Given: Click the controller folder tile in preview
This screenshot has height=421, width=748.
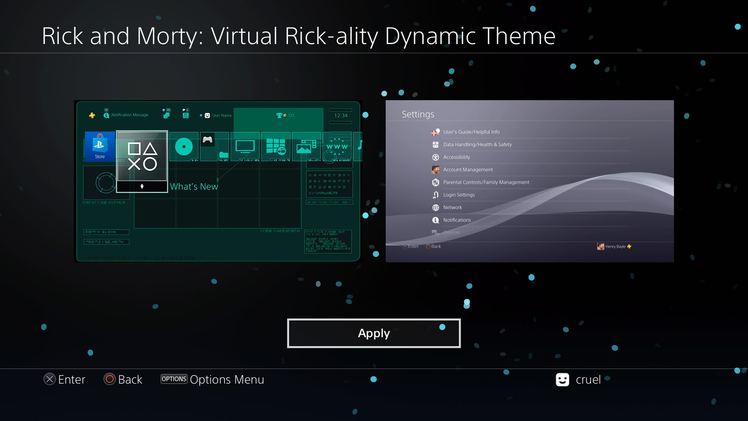Looking at the screenshot, I should click(214, 147).
